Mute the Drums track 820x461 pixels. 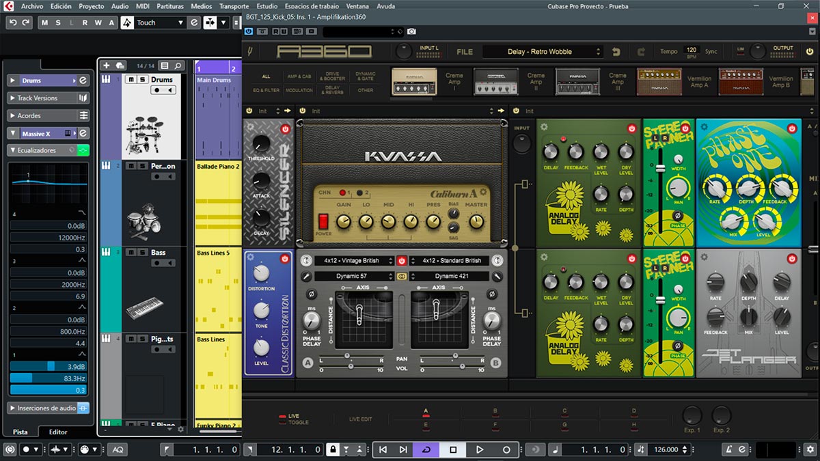click(x=132, y=80)
